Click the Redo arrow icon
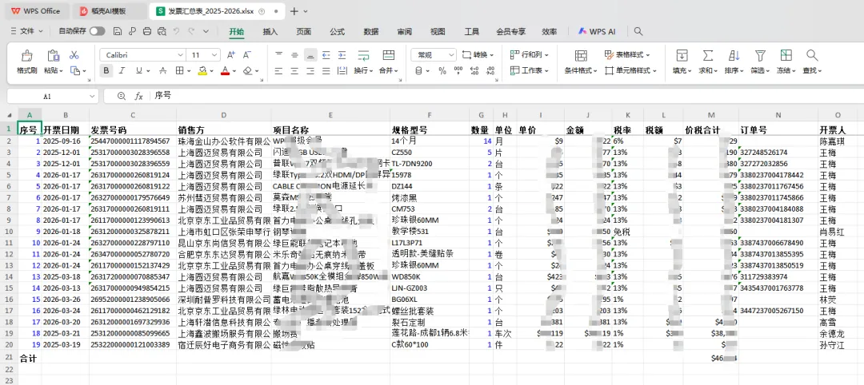864x385 pixels. tap(191, 31)
